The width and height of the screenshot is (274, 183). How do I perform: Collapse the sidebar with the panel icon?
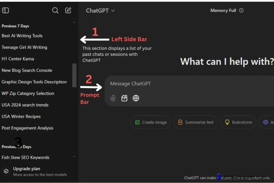[x=5, y=10]
